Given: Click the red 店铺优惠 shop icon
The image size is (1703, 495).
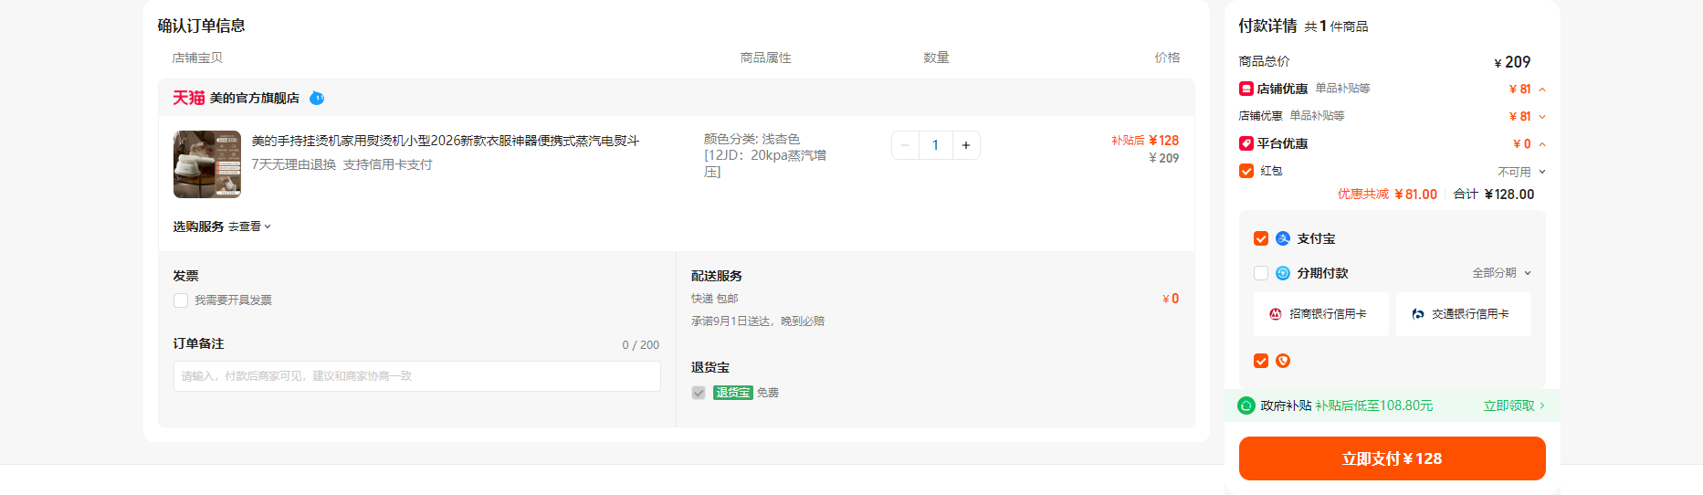Looking at the screenshot, I should click(x=1246, y=89).
